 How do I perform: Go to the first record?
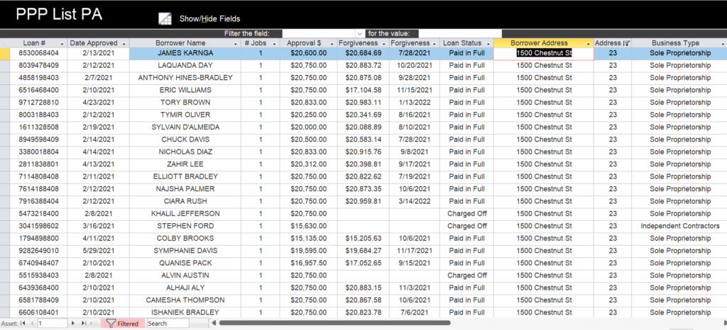pos(23,324)
